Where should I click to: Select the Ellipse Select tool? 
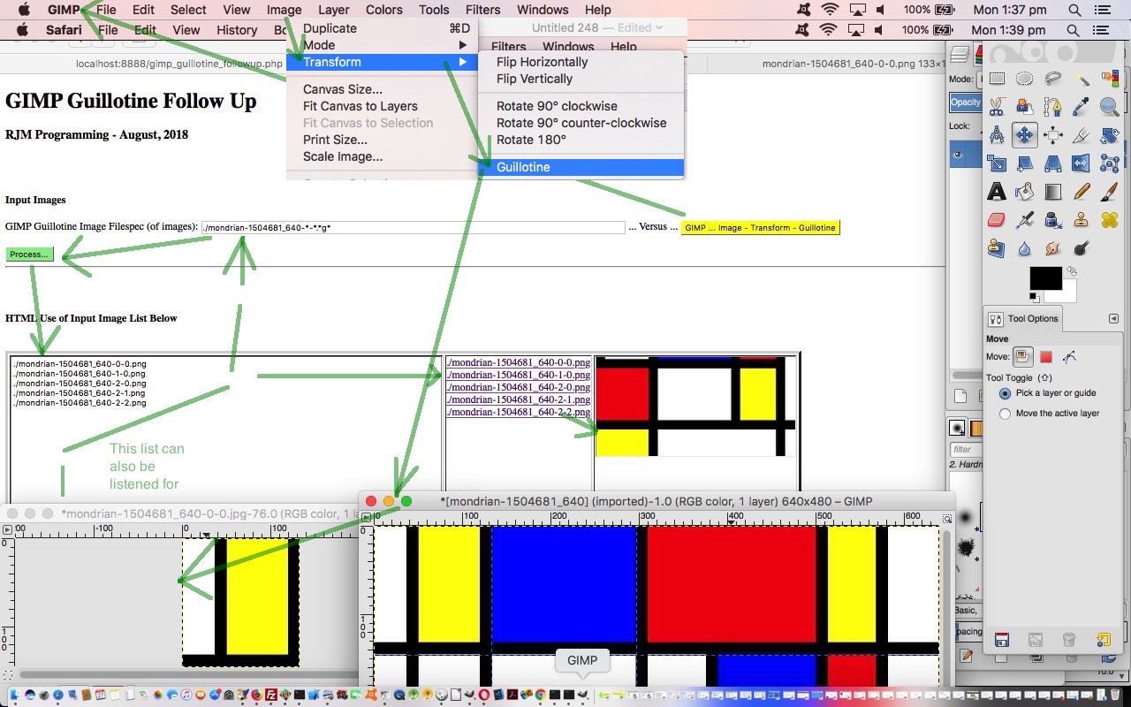pos(1024,79)
